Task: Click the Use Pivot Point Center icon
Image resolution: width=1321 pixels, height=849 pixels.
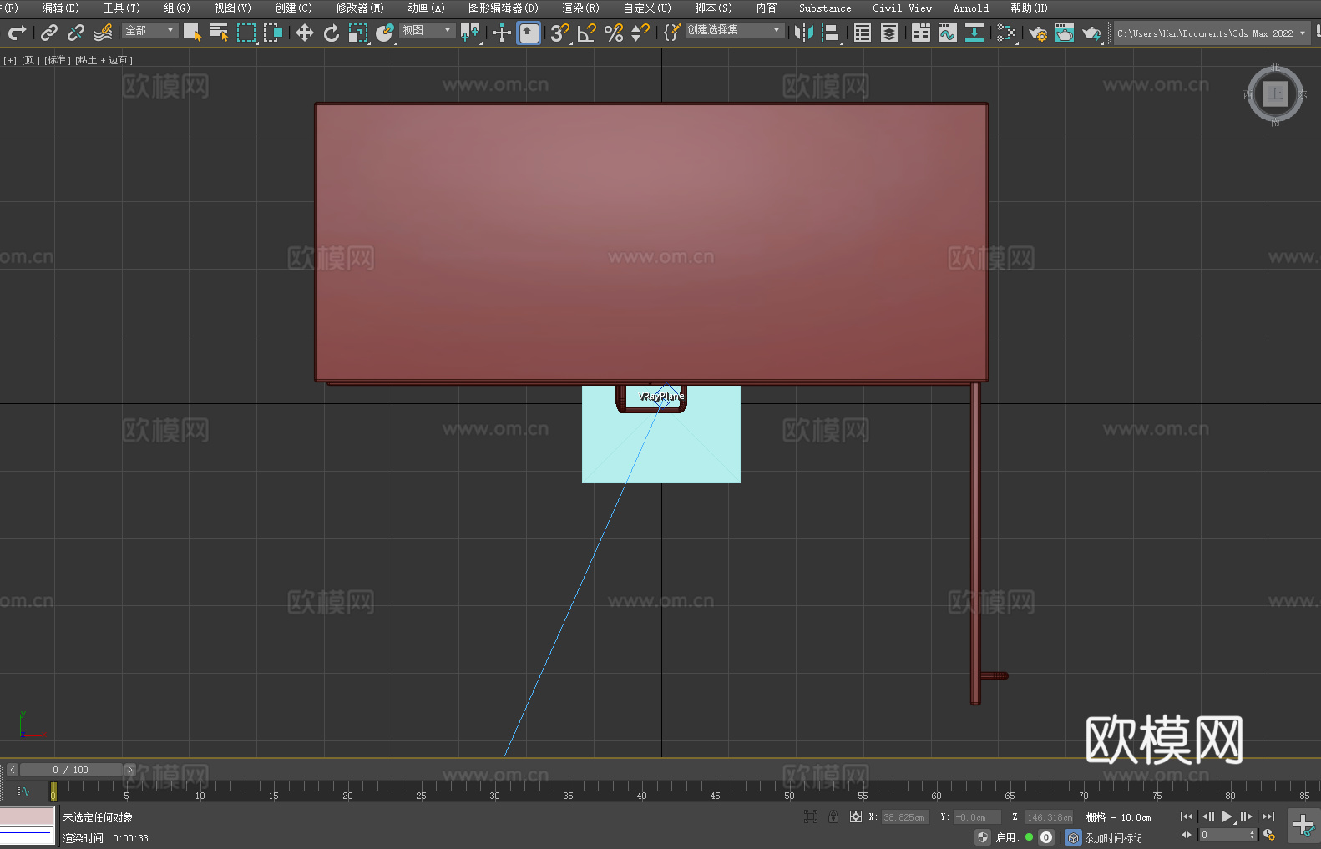Action: coord(471,33)
